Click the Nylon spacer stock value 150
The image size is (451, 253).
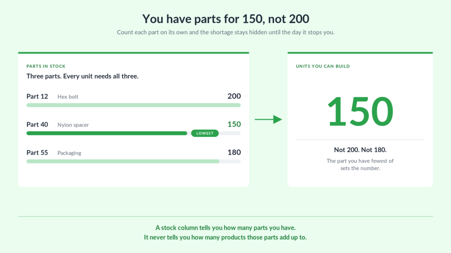coord(234,124)
